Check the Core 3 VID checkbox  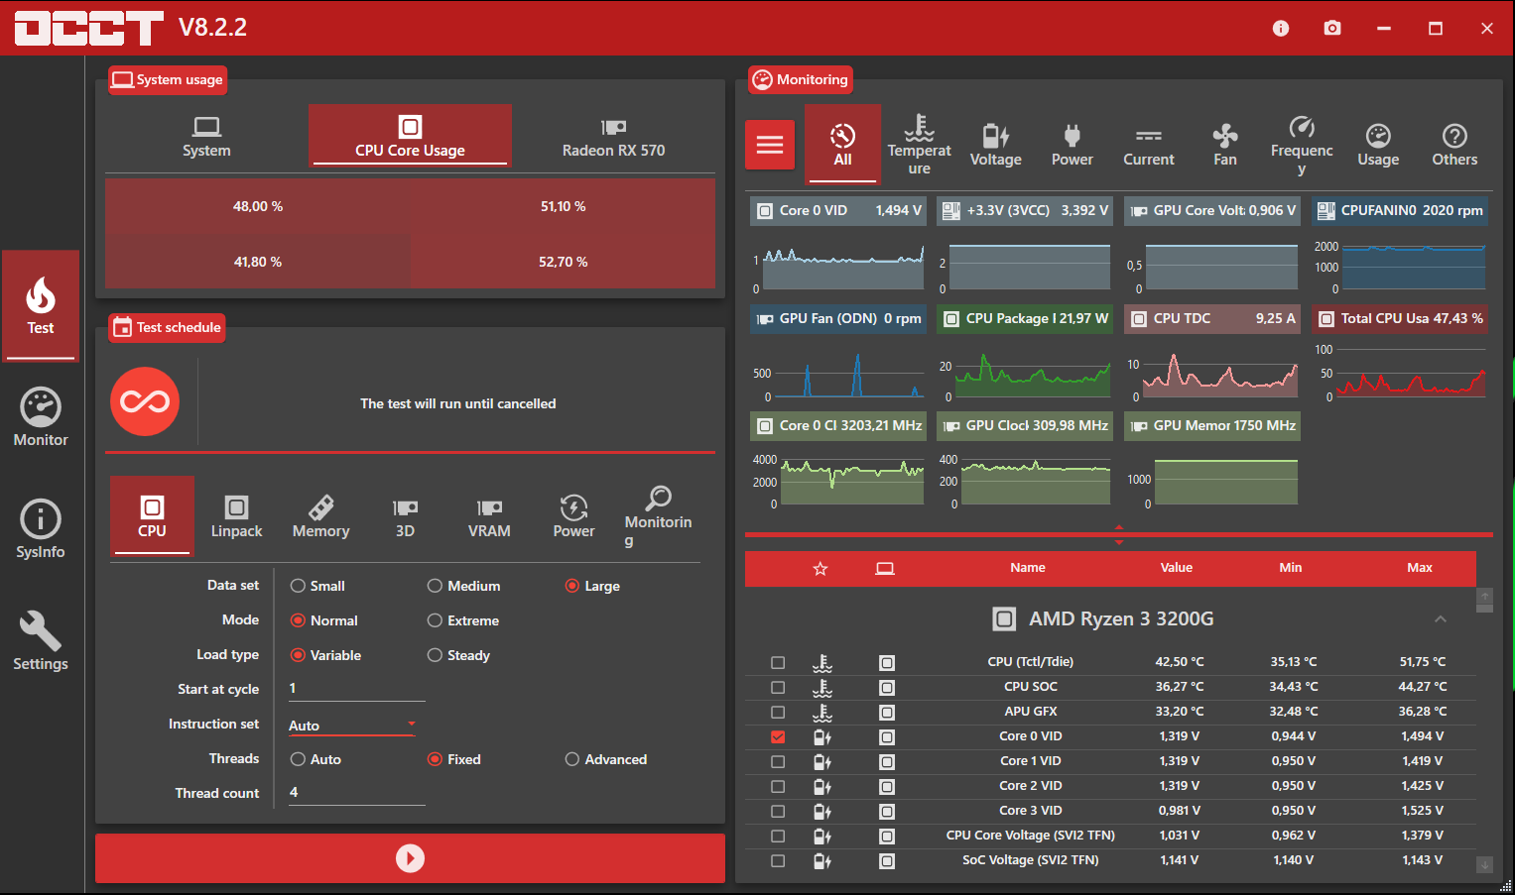point(778,811)
